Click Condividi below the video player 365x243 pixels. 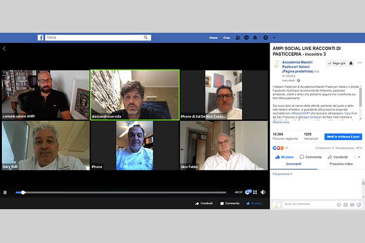[x=204, y=204]
